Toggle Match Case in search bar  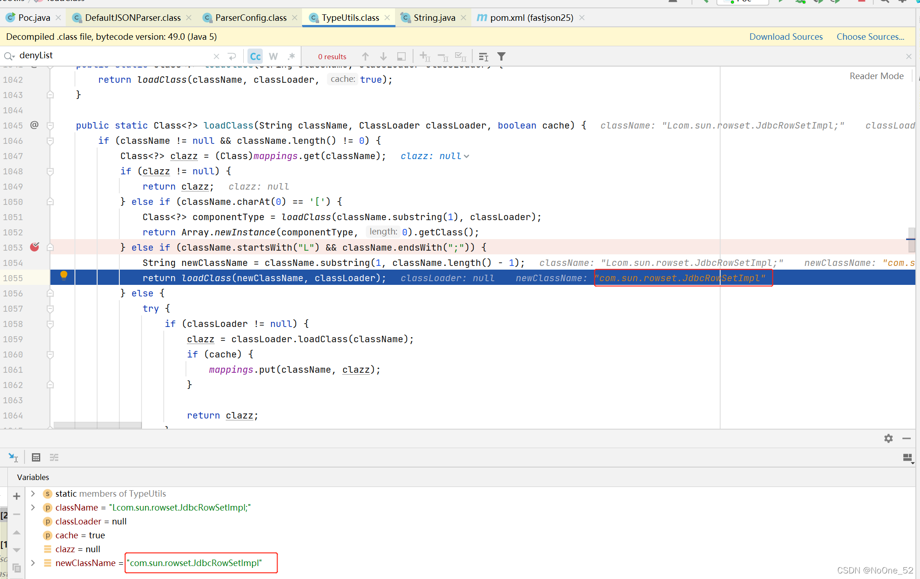255,56
